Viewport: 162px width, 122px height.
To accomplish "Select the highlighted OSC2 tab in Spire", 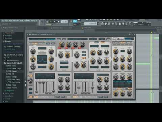I will (35, 43).
